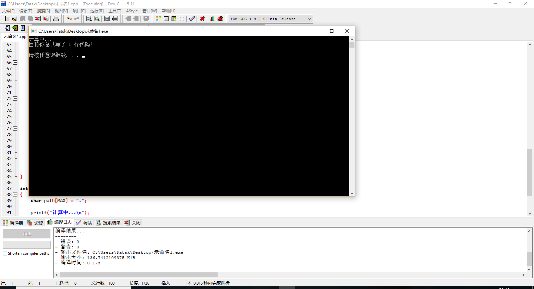Open the 视图[V] menu
This screenshot has width=534, height=289.
pos(61,11)
